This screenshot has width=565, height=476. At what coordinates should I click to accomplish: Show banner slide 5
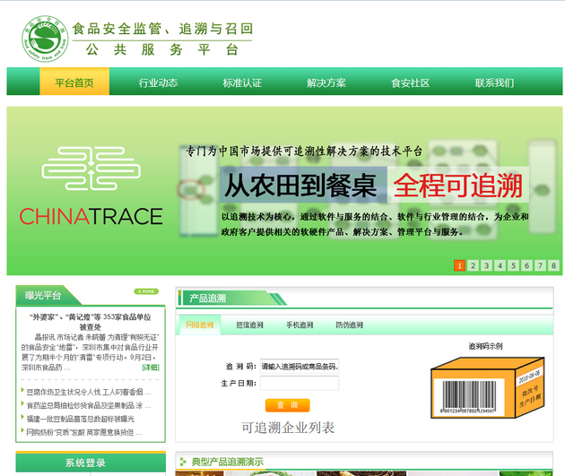(514, 265)
